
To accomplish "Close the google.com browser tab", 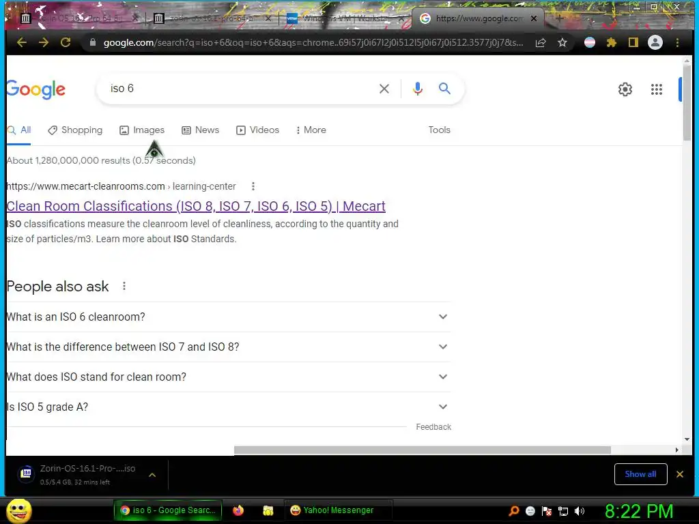I will pos(534,18).
